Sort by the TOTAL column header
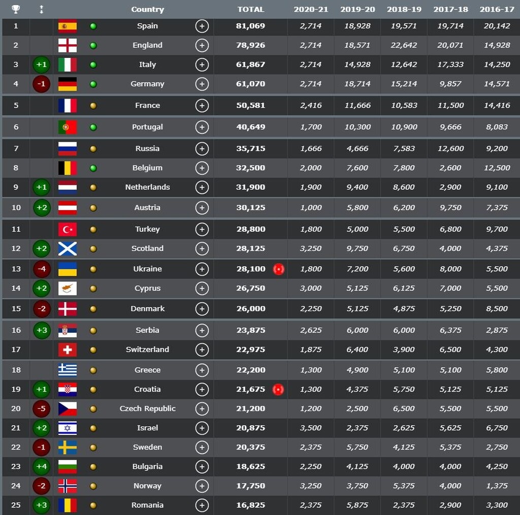520x515 pixels. click(251, 9)
